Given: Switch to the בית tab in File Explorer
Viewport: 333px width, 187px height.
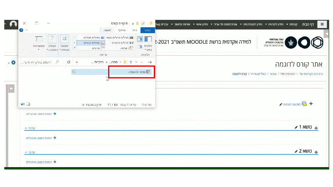Looking at the screenshot, I should pos(135,30).
